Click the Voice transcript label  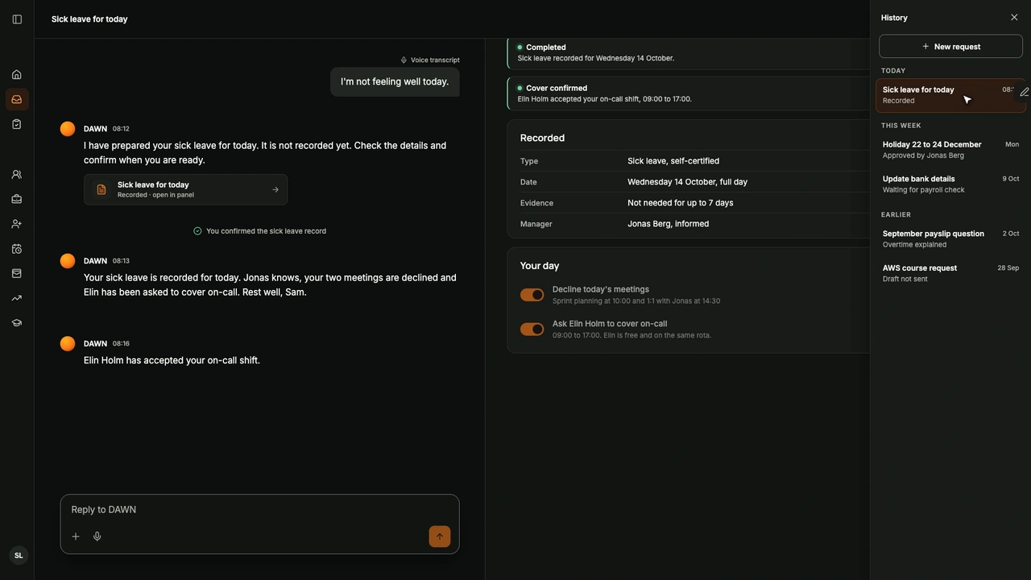[430, 60]
